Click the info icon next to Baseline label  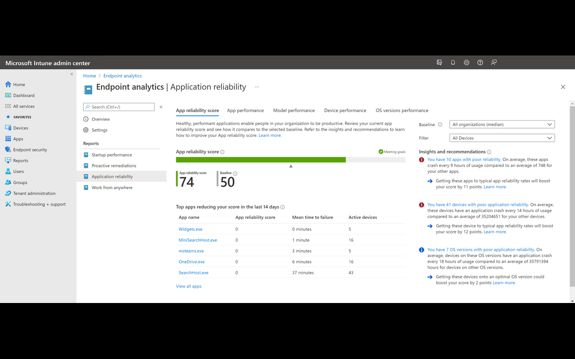click(x=440, y=124)
